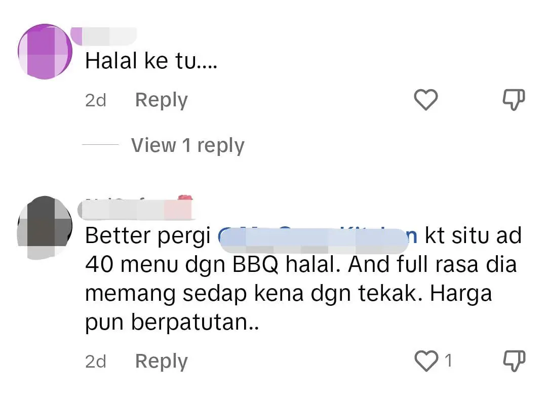Dislike the "Halal ke tu...." comment

(x=514, y=100)
